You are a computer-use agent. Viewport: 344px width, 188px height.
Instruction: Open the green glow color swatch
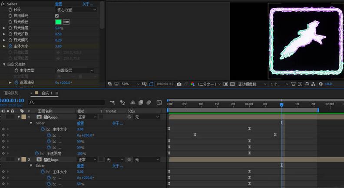tap(58, 22)
